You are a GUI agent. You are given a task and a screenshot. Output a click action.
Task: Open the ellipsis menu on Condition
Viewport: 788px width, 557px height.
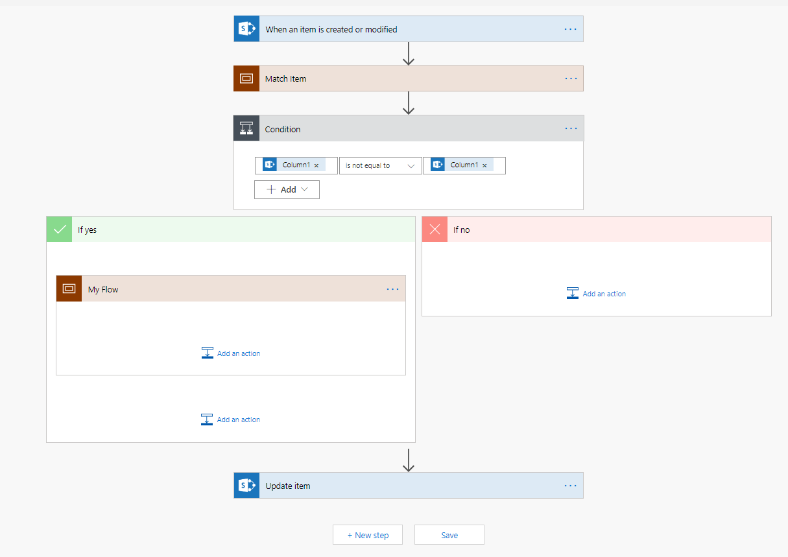click(571, 128)
